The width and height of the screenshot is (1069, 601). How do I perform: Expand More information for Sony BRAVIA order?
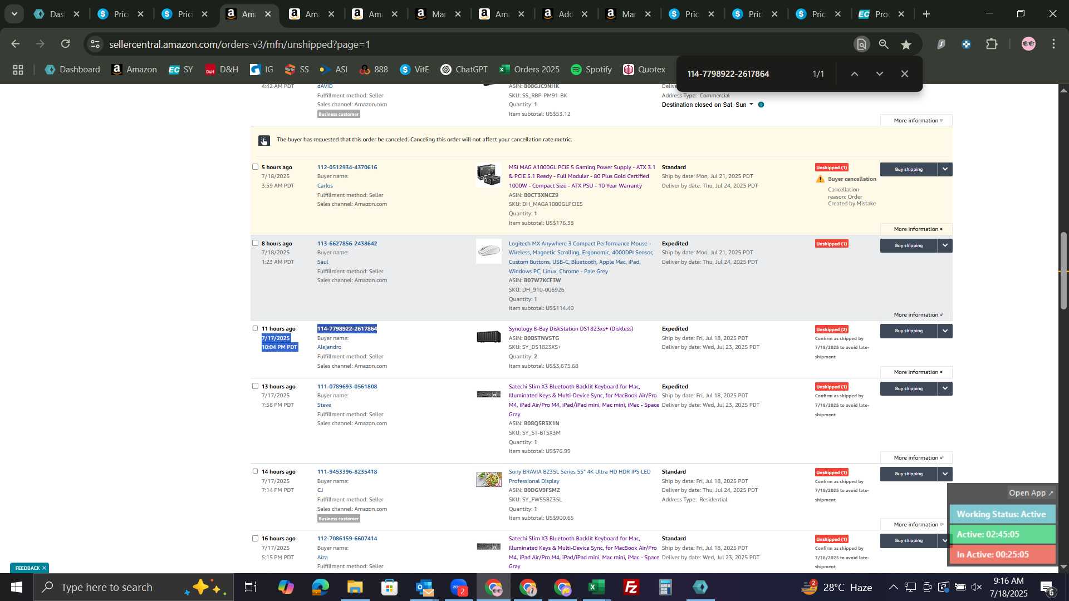(x=918, y=524)
